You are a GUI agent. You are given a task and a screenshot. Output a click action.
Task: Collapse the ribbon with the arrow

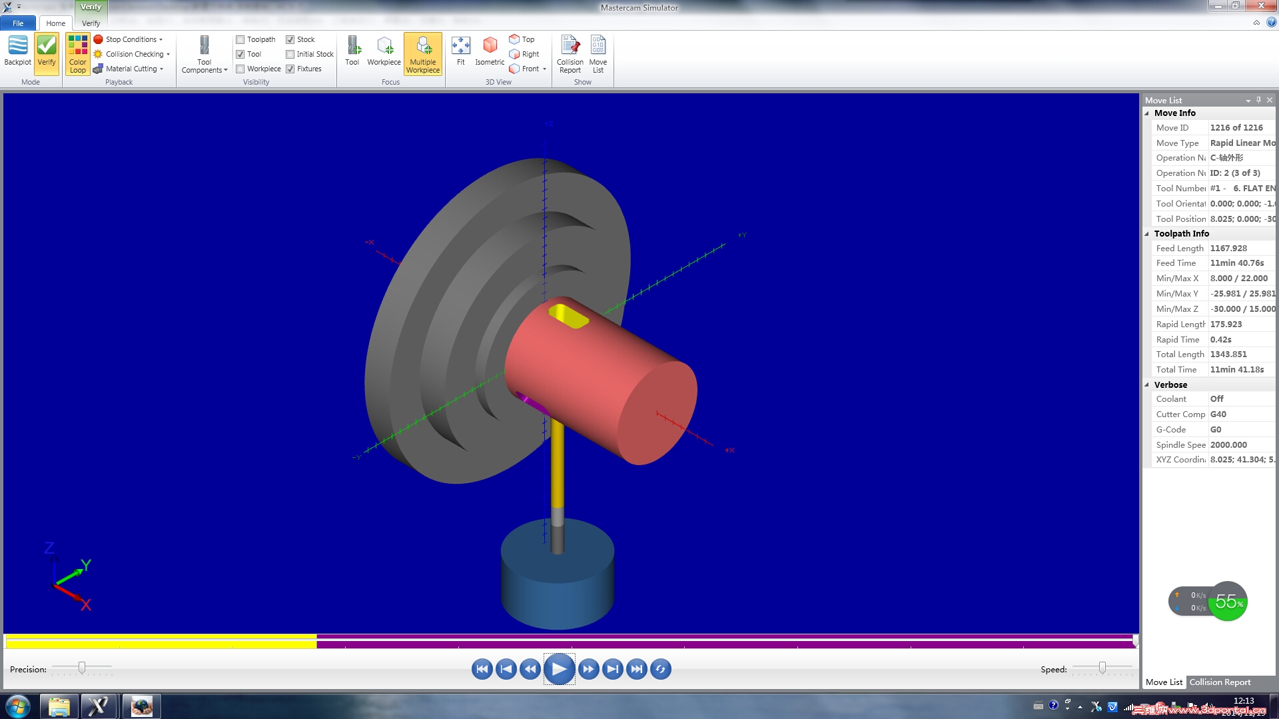pos(1256,23)
